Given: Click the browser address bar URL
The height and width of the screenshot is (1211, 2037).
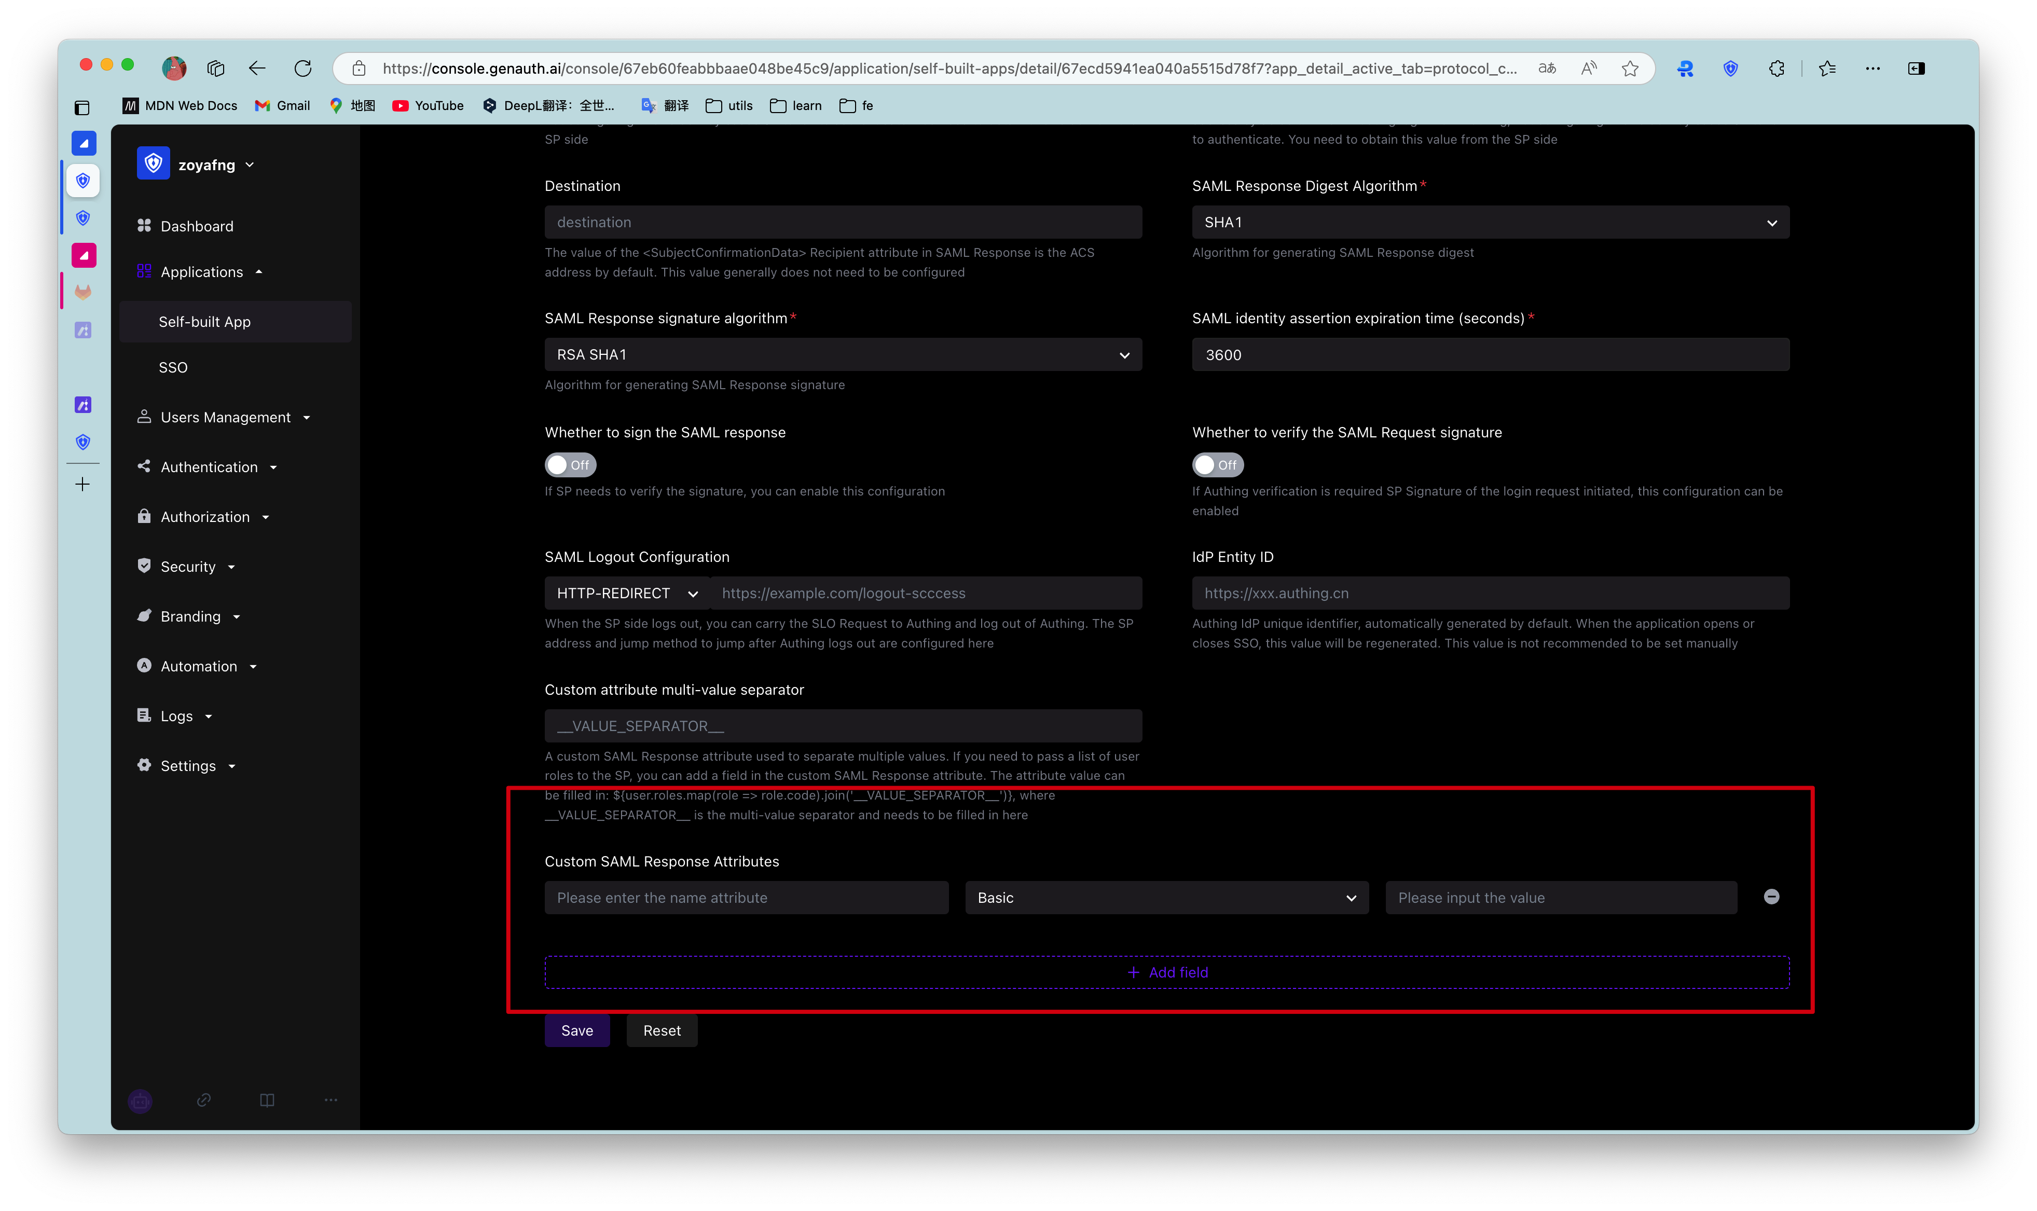Looking at the screenshot, I should (949, 68).
